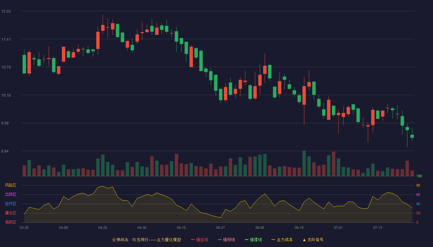
Task: Click the 03-26 date label
Action: tap(24, 228)
